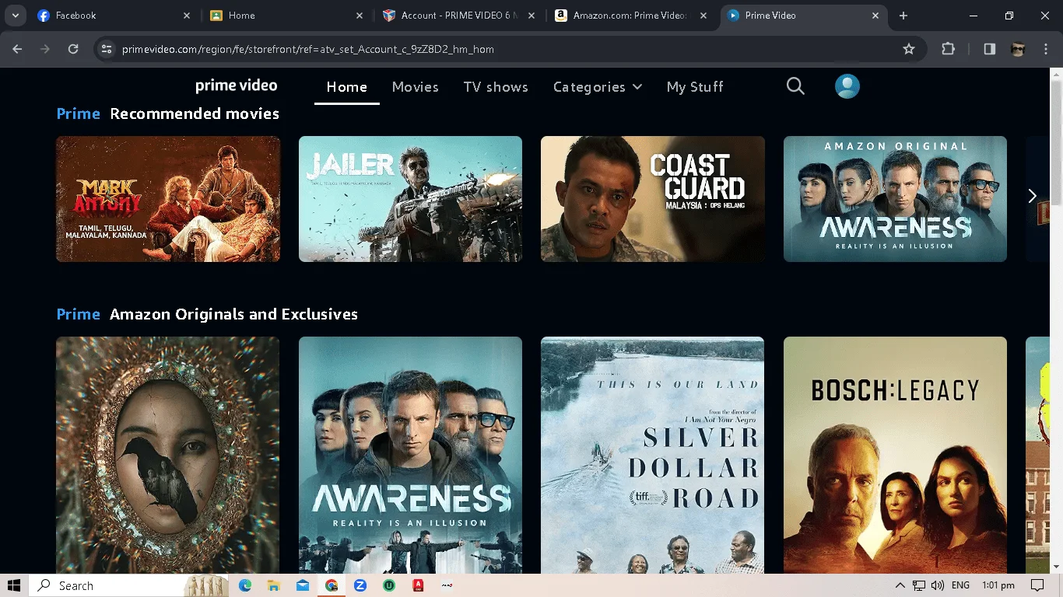Bookmark this page with the star icon
Screen dimensions: 1063x597
point(908,49)
